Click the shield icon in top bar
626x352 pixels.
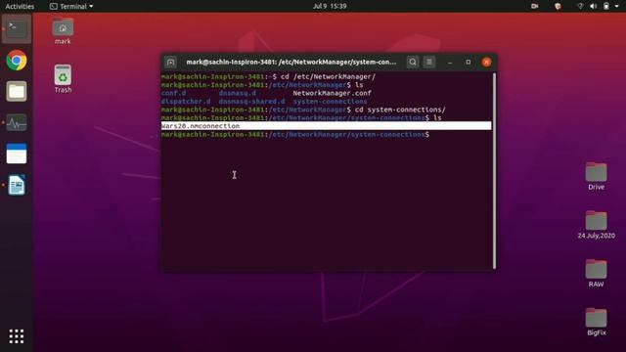point(559,6)
